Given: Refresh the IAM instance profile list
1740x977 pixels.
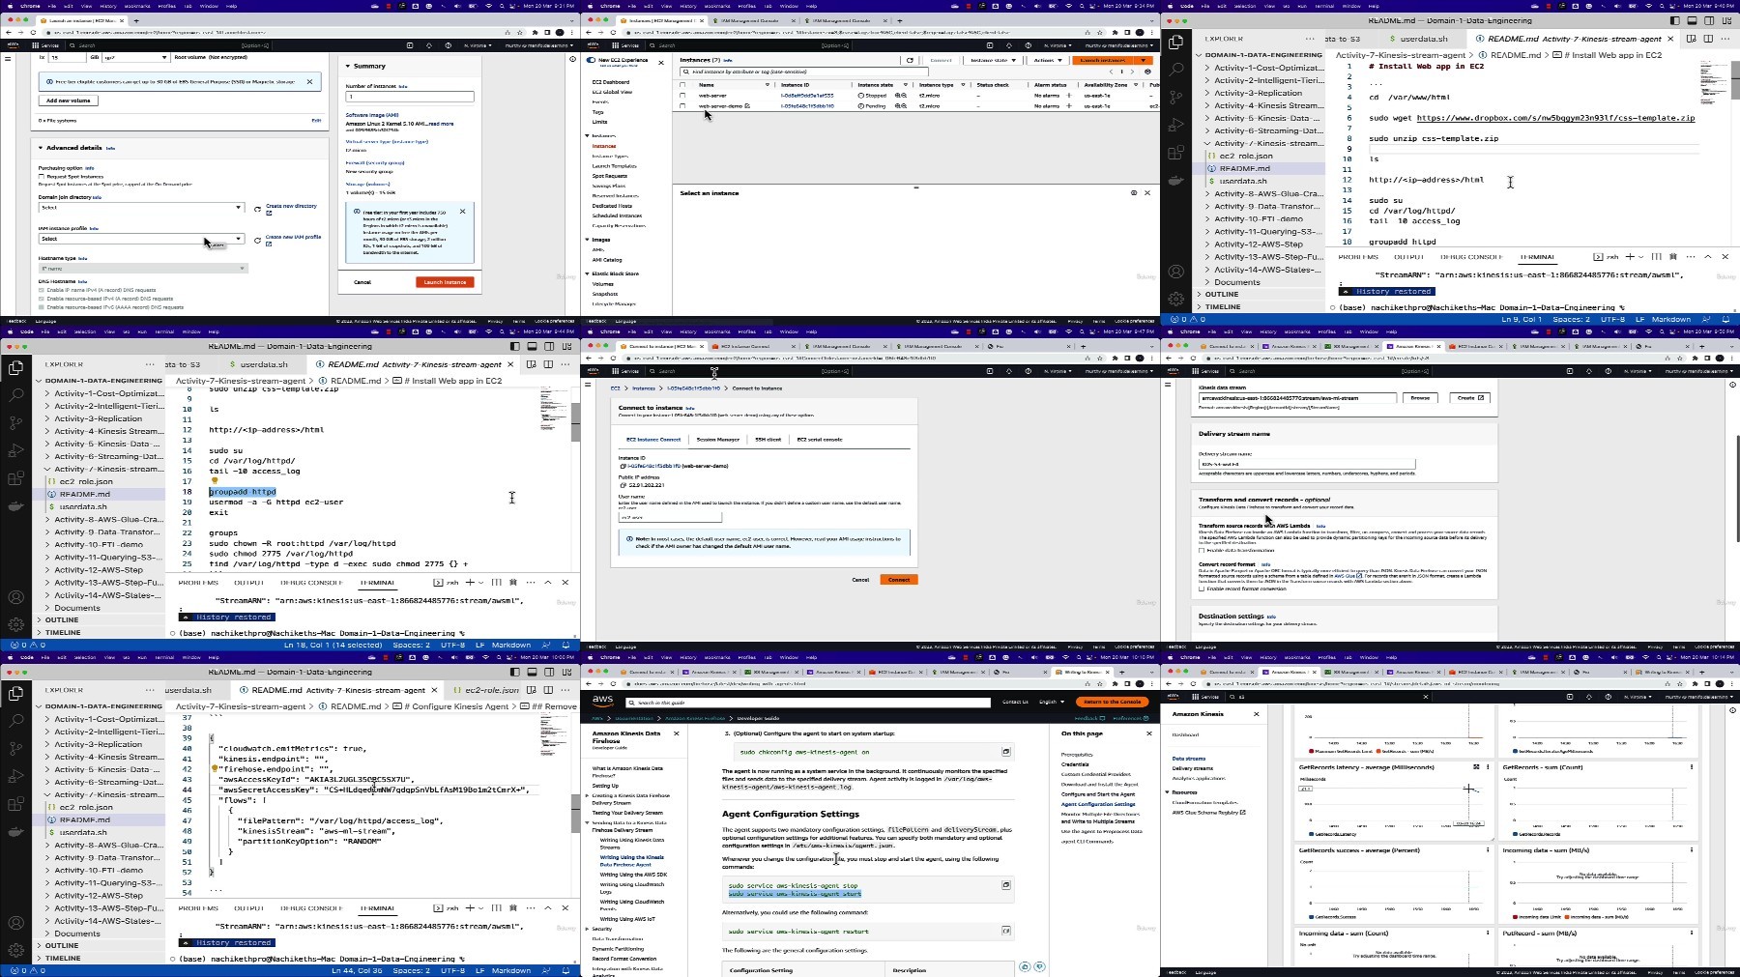Looking at the screenshot, I should pos(257,239).
